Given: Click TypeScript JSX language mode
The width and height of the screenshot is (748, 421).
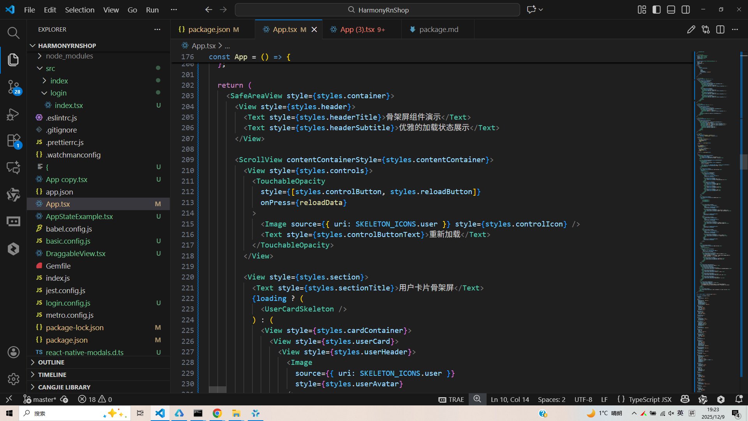Looking at the screenshot, I should click(650, 399).
